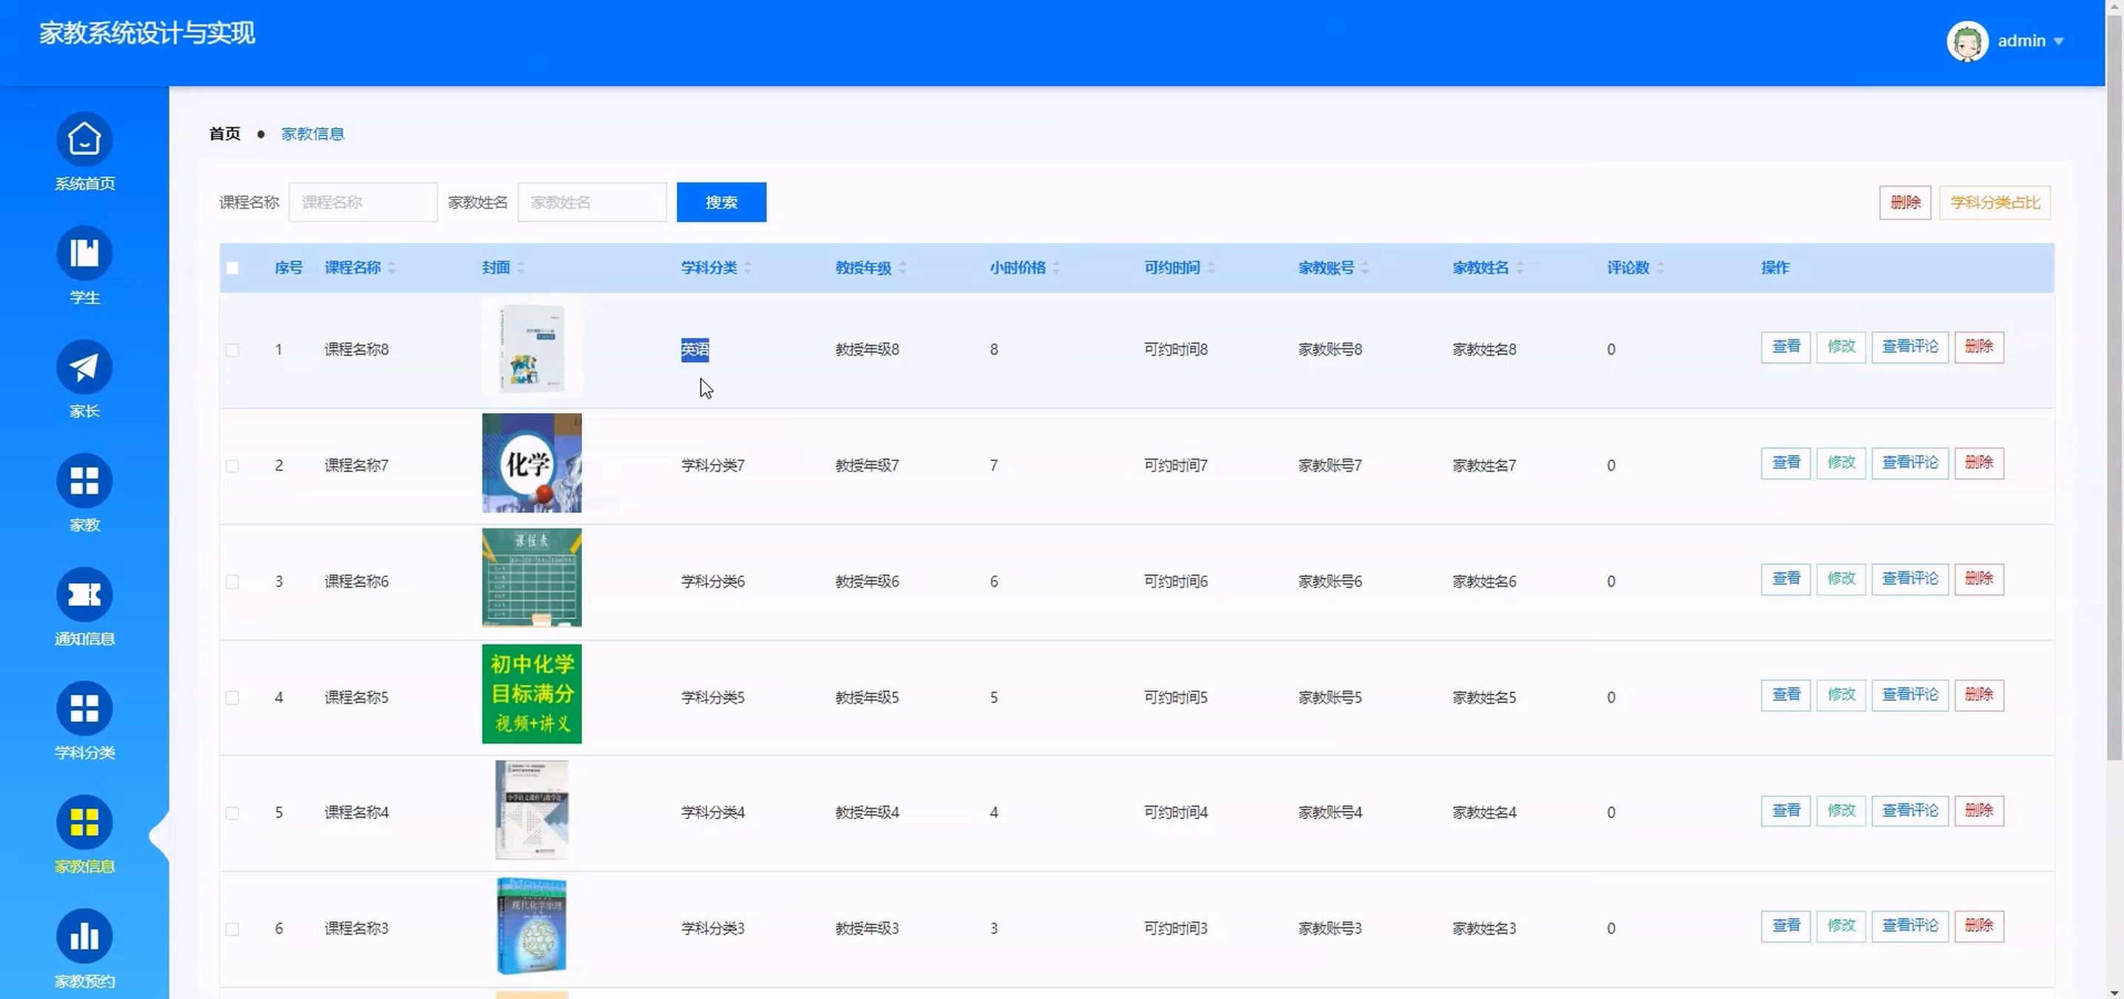The height and width of the screenshot is (999, 2124).
Task: Expand the admin user dropdown arrow
Action: tap(2059, 41)
